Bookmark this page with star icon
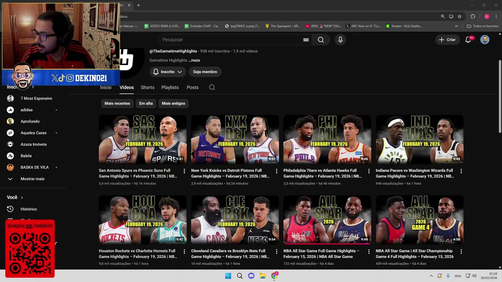 click(x=460, y=16)
